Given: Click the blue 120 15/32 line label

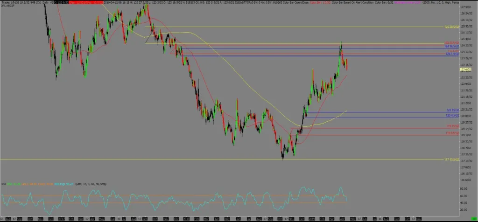Looking at the screenshot, I should [x=453, y=110].
